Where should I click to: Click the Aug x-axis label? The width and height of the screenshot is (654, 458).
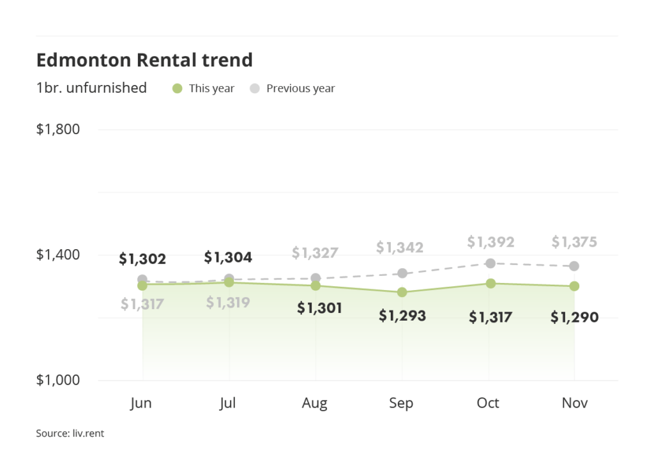tap(315, 403)
